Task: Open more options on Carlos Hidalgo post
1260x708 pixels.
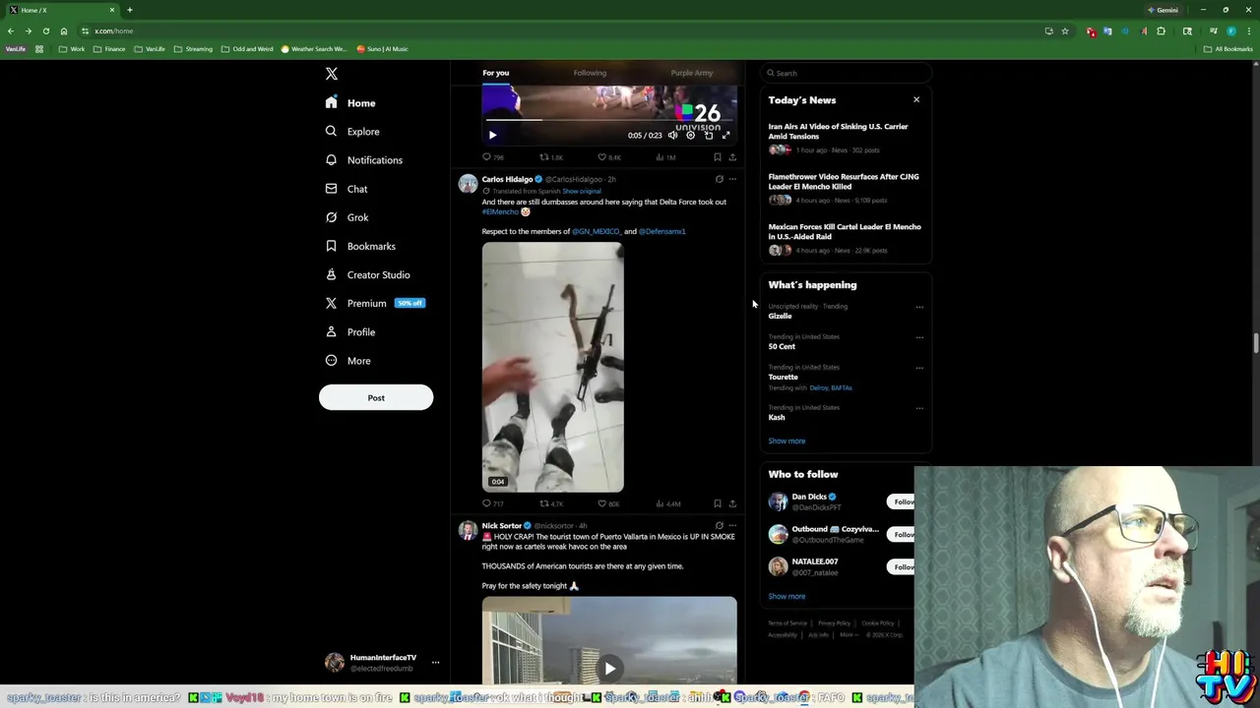Action: 732,179
